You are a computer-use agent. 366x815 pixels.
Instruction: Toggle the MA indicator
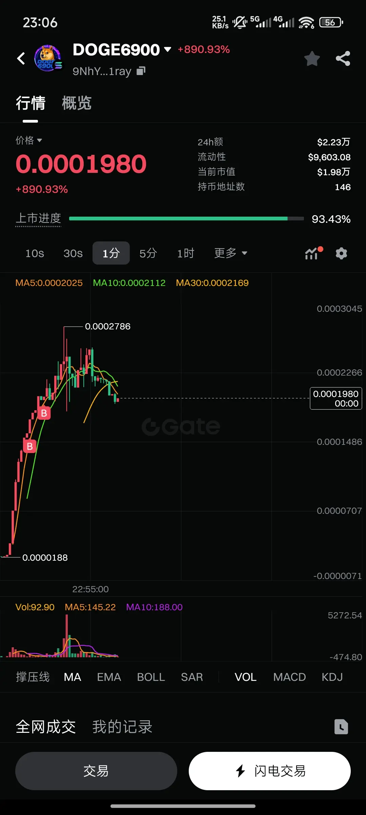click(73, 677)
